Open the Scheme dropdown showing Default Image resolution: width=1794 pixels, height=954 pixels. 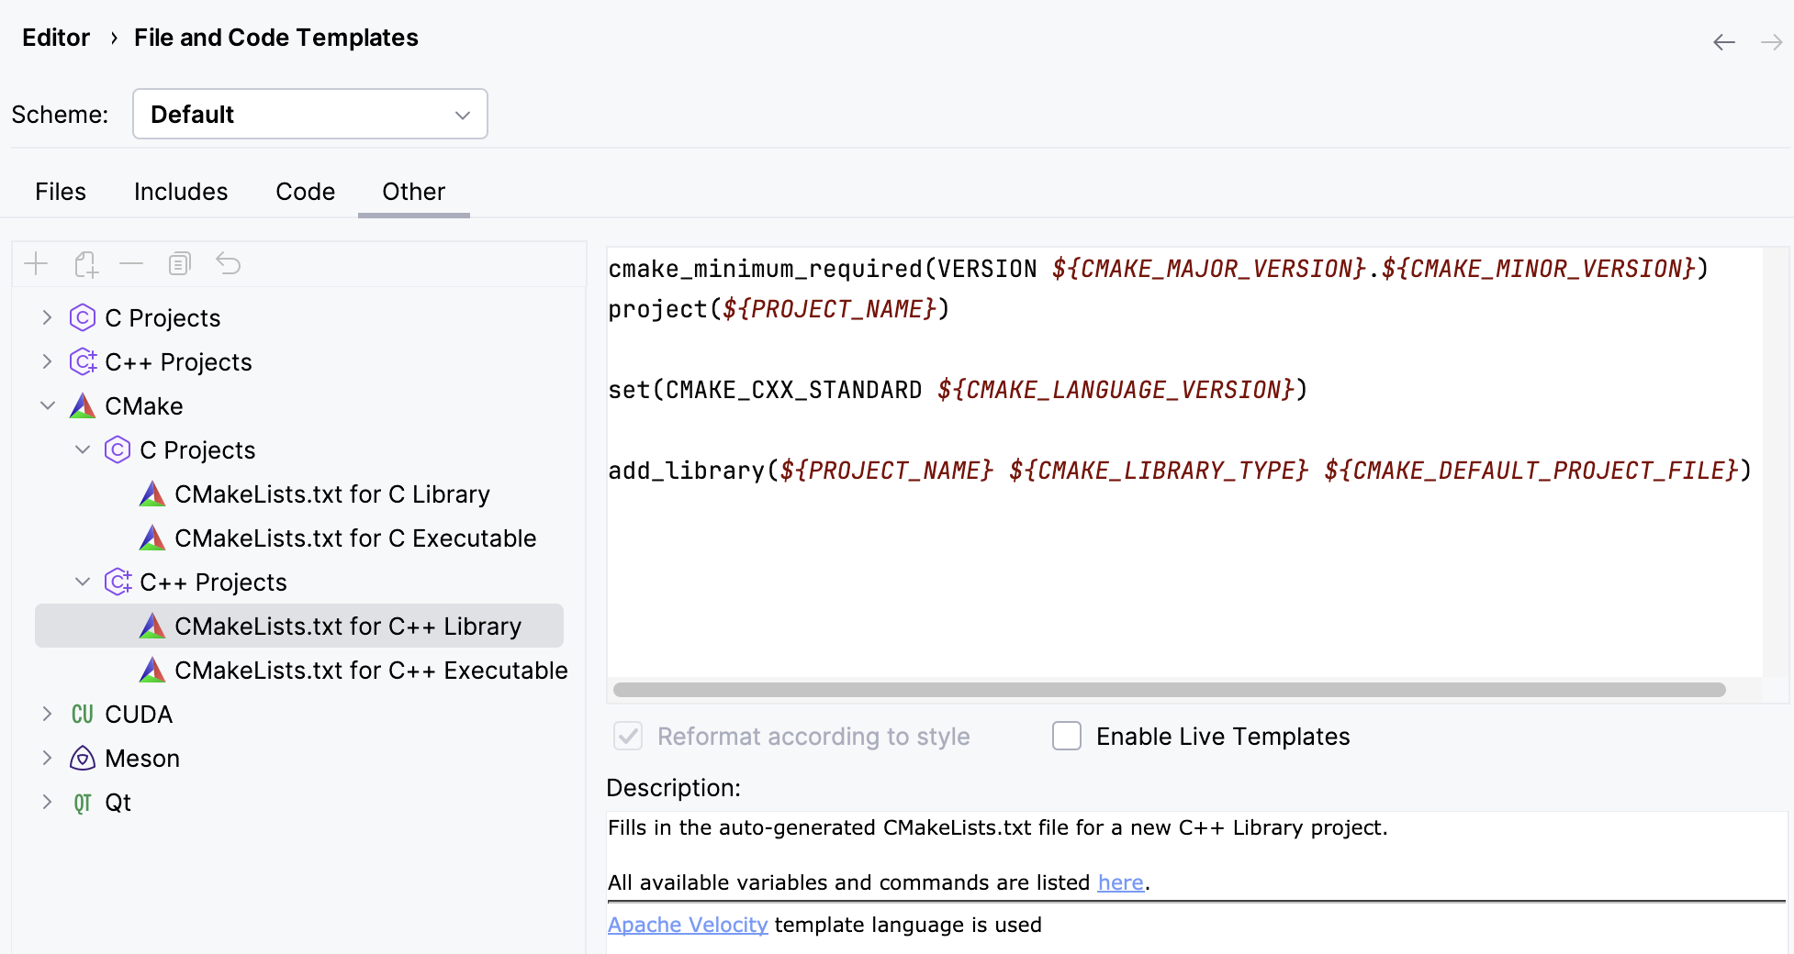point(310,114)
